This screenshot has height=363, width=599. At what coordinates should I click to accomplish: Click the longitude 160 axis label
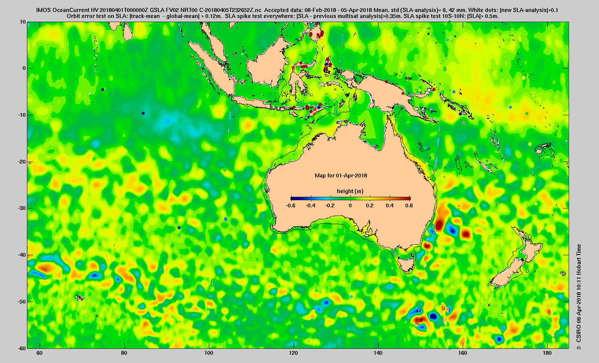463,353
